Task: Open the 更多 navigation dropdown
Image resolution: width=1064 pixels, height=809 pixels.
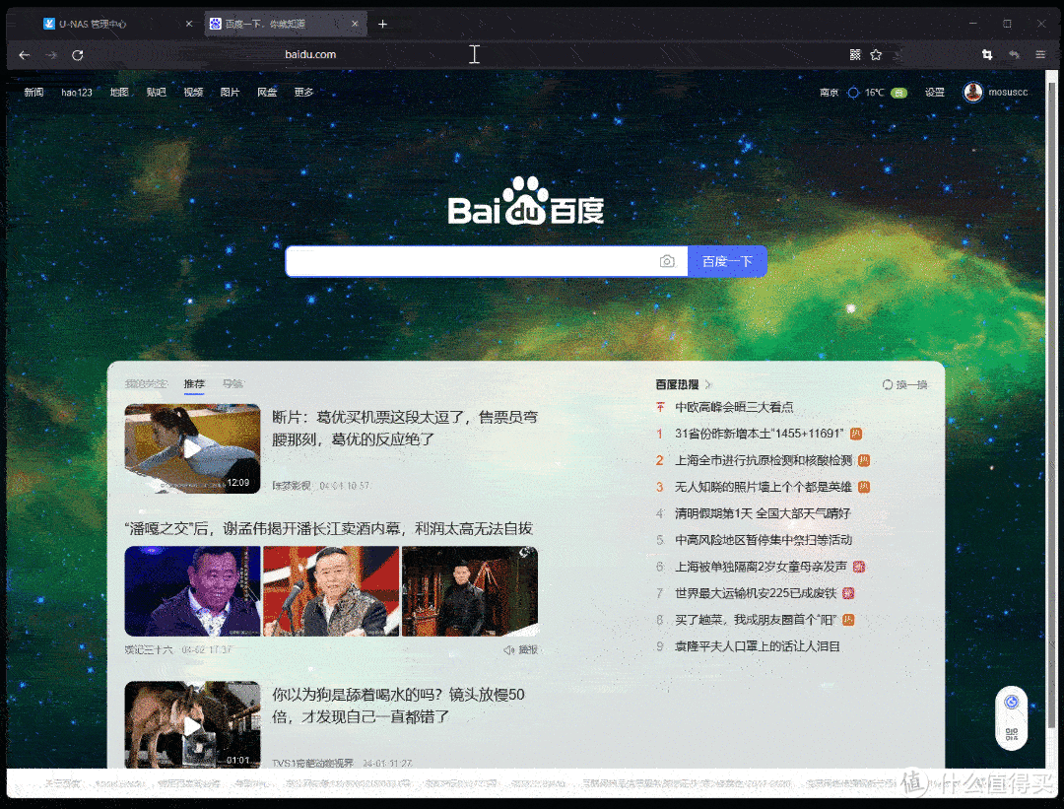Action: pyautogui.click(x=302, y=92)
